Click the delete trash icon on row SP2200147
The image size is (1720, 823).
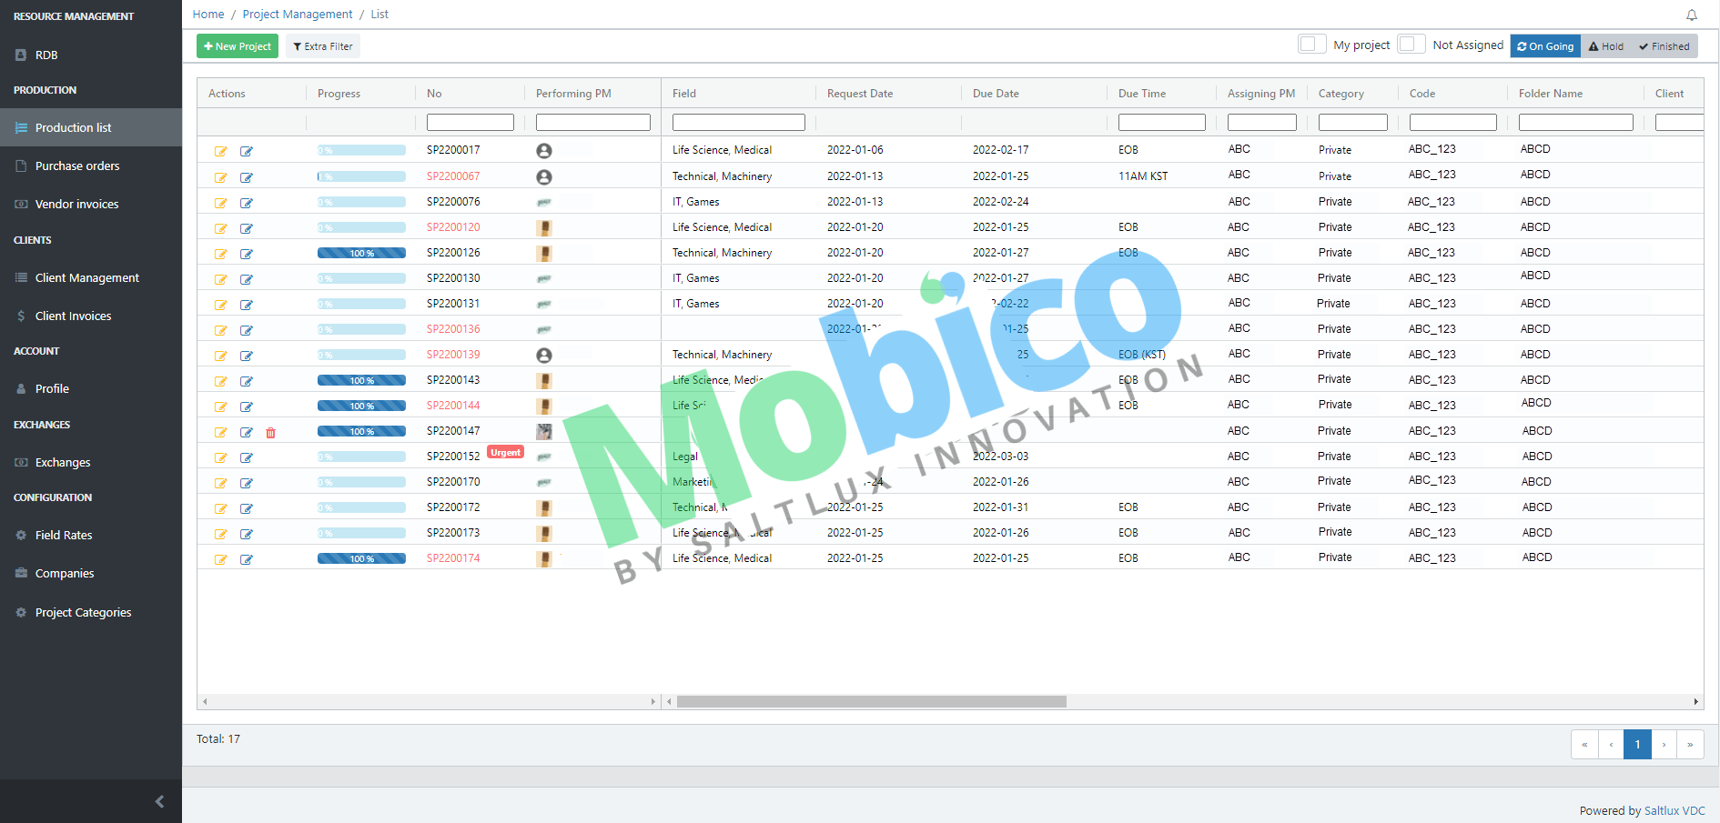270,433
